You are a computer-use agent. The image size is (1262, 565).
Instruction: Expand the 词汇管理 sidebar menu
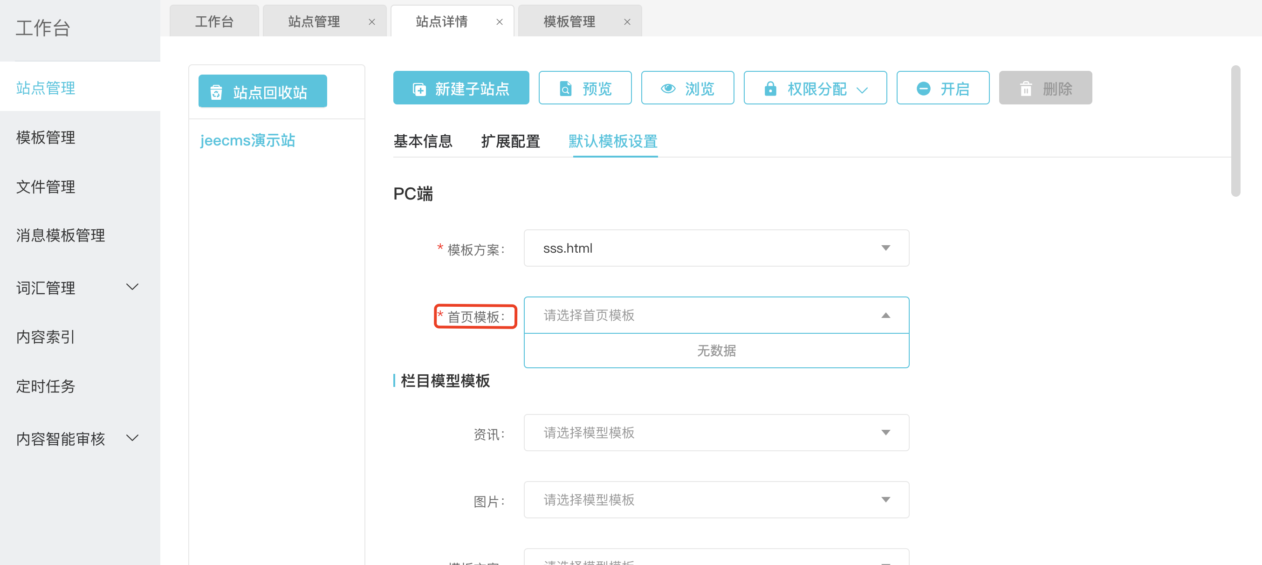(x=132, y=287)
